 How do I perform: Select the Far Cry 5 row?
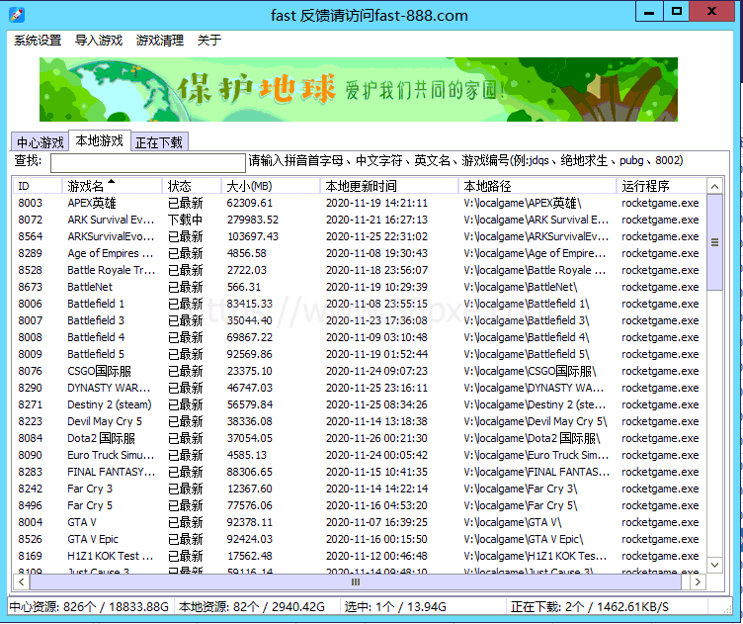click(360, 506)
